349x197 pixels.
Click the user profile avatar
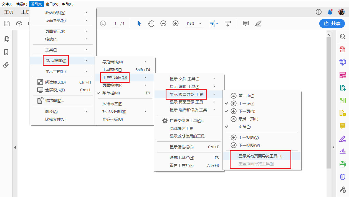point(341,12)
